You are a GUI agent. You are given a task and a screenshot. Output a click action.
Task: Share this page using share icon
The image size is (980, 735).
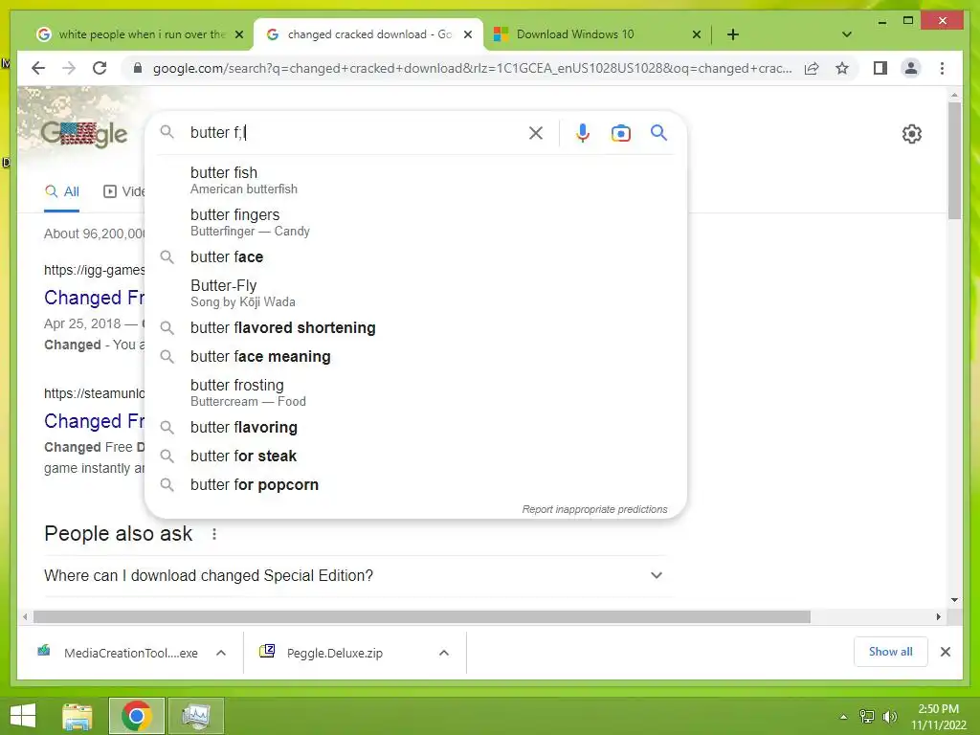point(812,68)
